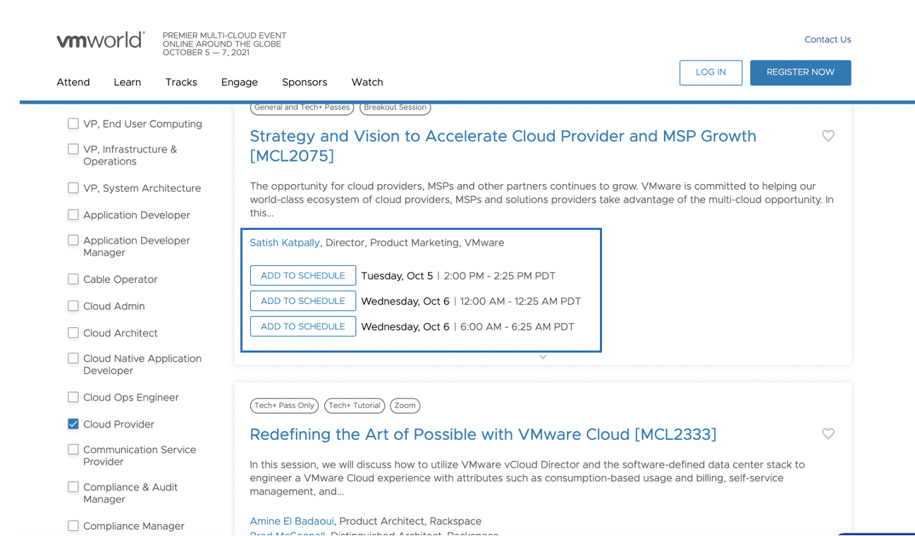Enable the Cloud Architect filter

(x=73, y=332)
